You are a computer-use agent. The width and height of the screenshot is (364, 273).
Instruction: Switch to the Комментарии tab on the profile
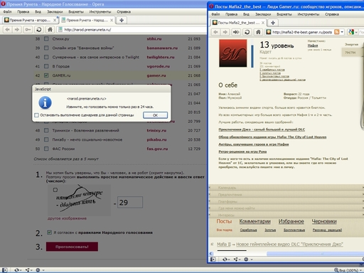click(255, 221)
